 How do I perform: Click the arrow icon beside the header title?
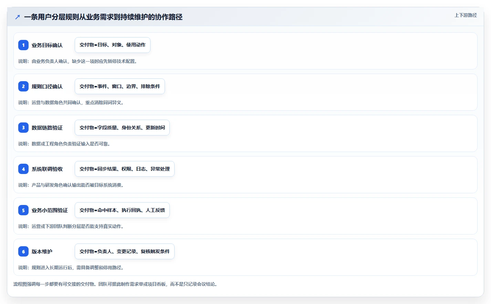point(18,17)
